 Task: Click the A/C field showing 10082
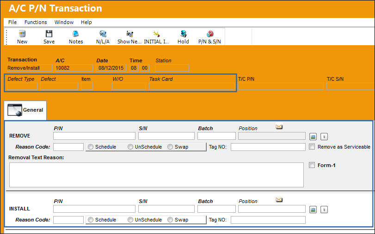(x=74, y=68)
